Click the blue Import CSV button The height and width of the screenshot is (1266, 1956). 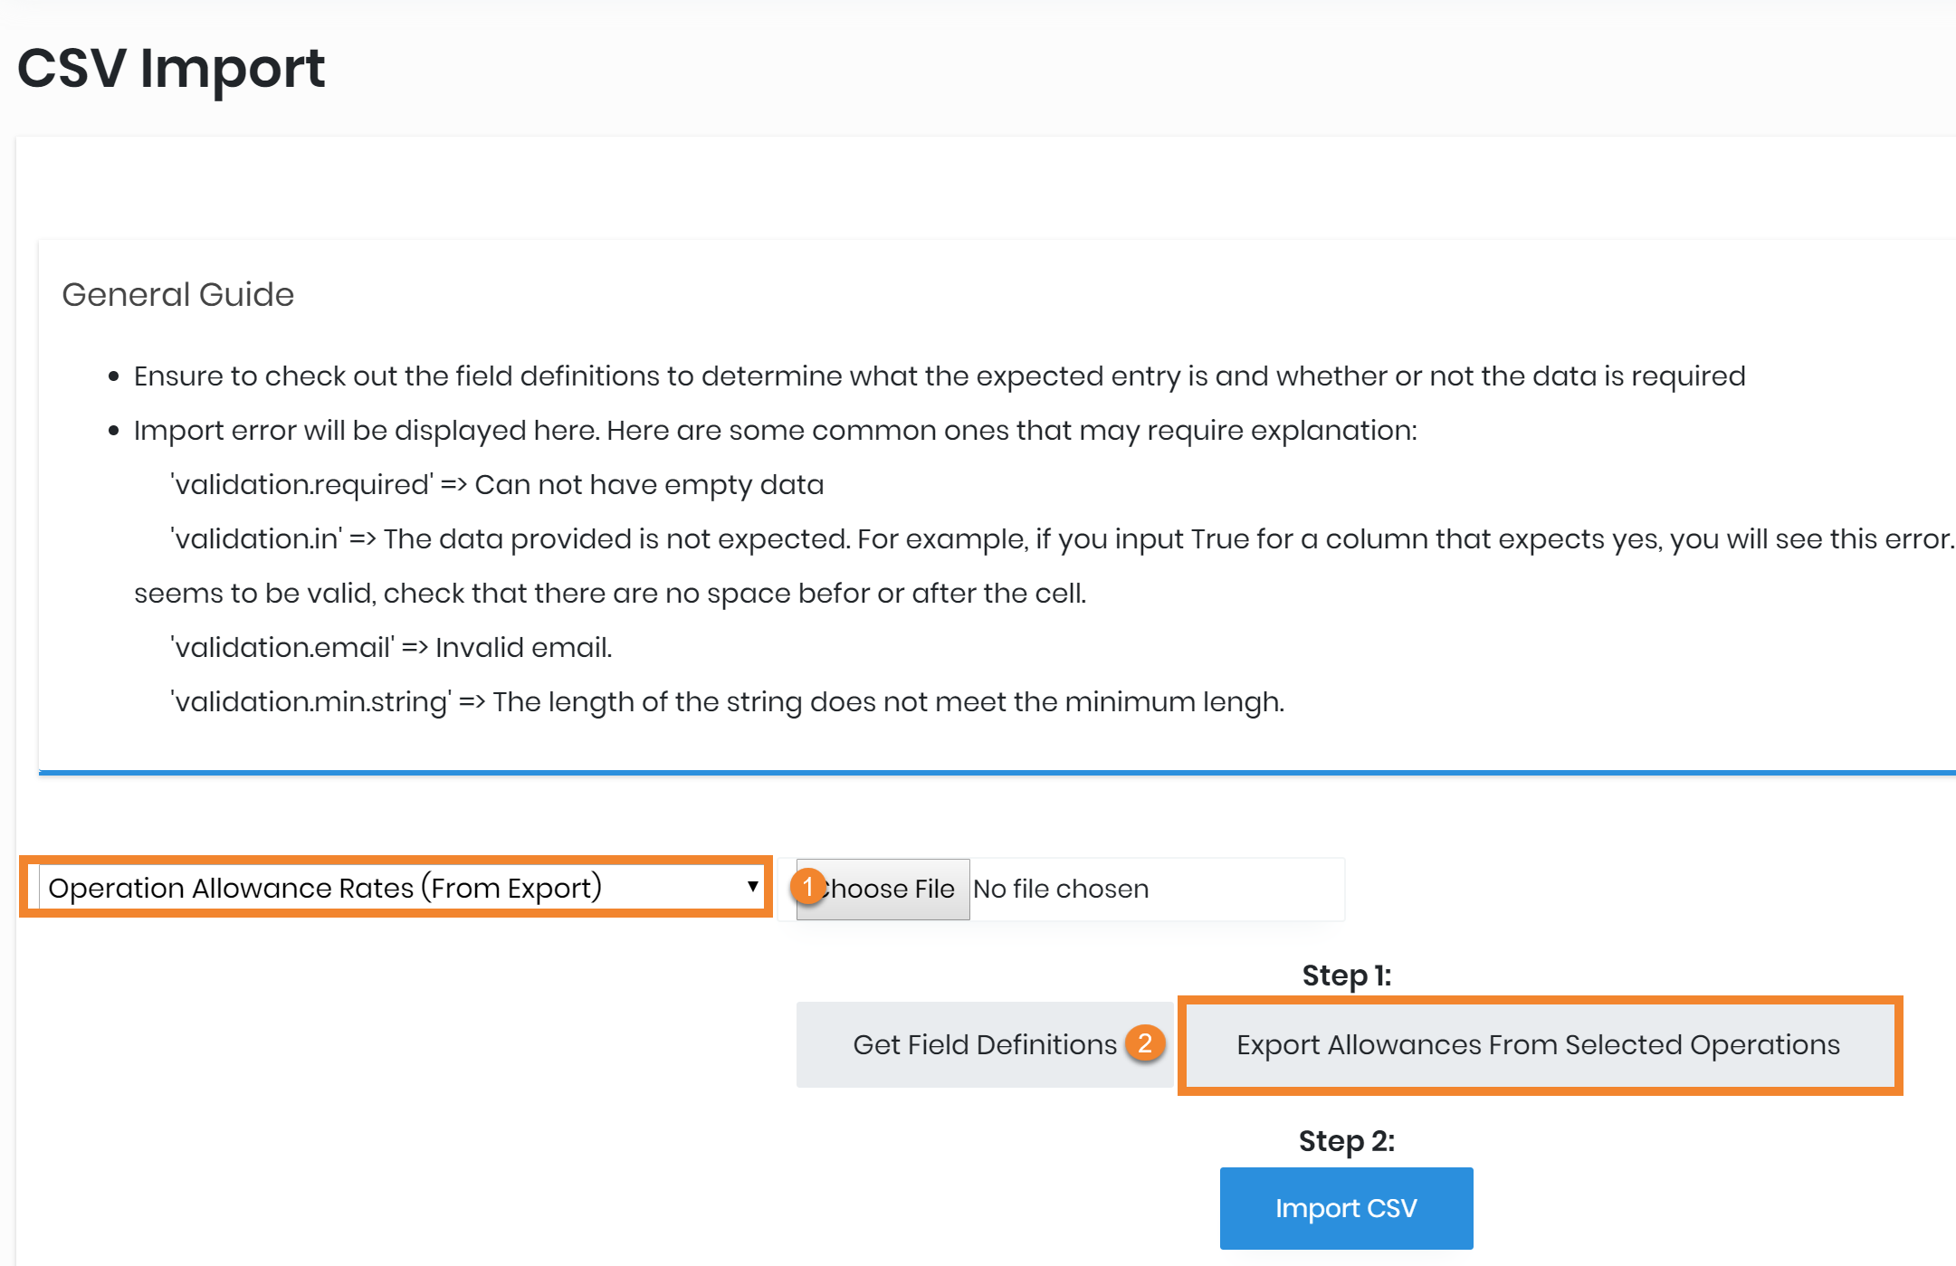point(1346,1208)
